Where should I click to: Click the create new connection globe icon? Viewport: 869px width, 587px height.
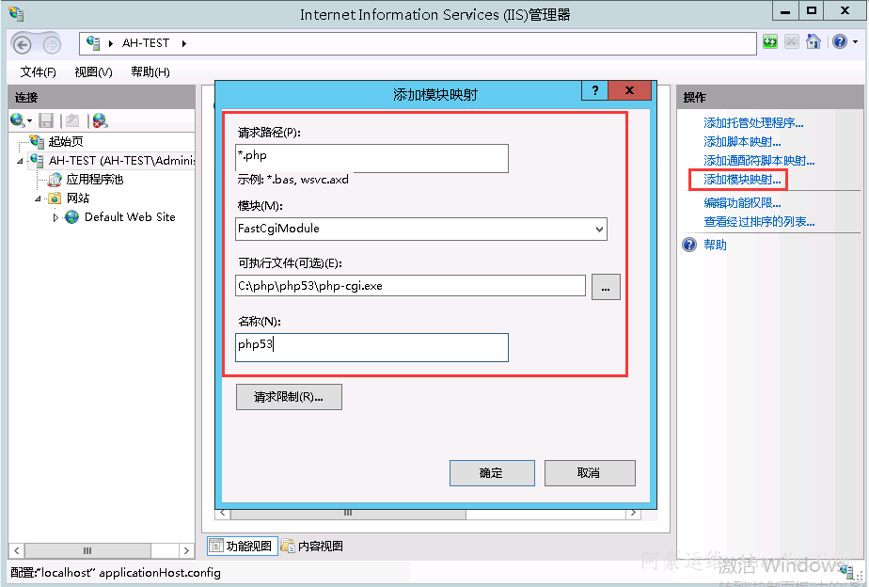click(18, 120)
